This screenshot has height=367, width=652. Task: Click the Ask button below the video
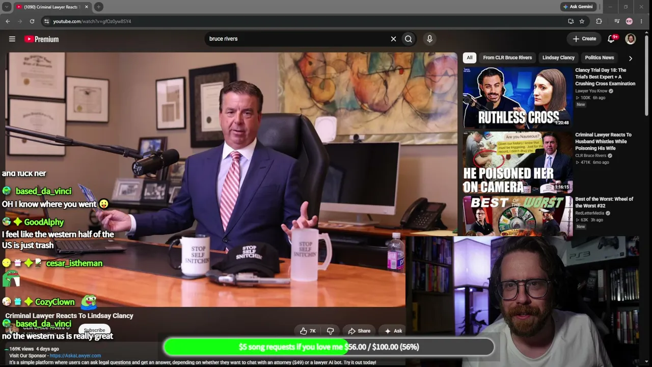393,331
